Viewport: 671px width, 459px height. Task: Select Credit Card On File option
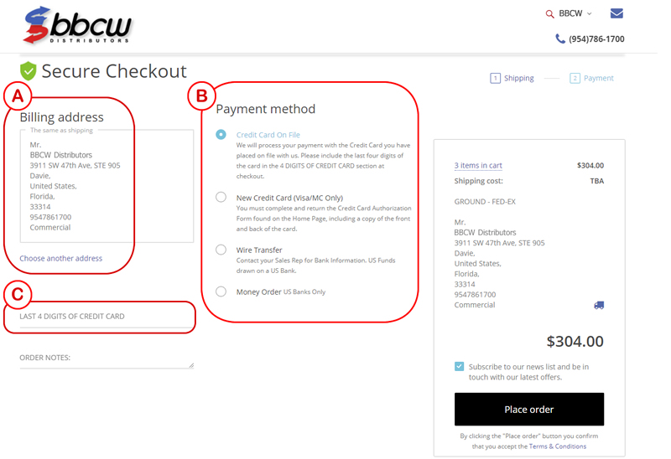click(221, 135)
